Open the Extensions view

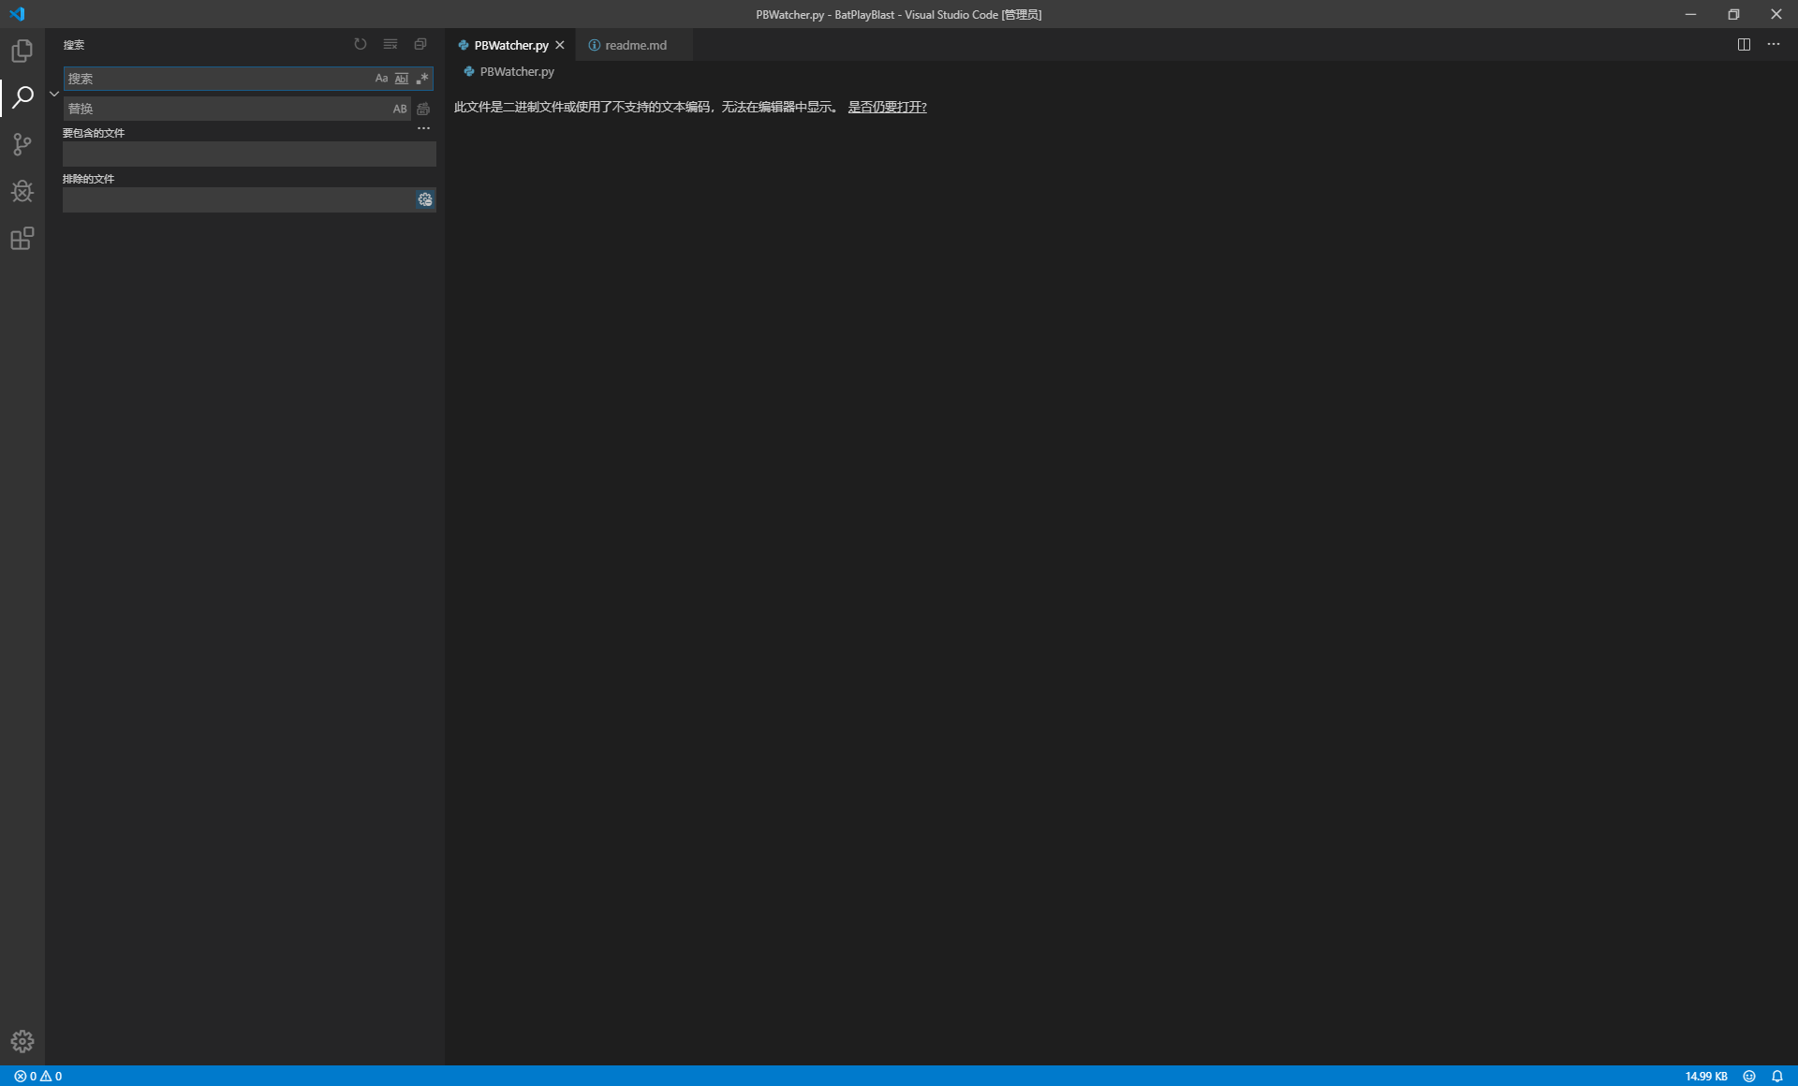point(22,239)
